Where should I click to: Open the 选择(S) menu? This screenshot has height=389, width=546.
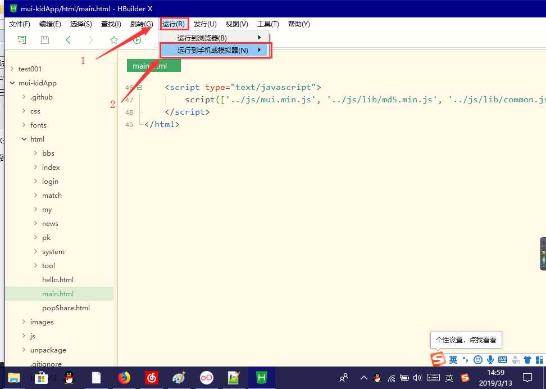click(81, 24)
